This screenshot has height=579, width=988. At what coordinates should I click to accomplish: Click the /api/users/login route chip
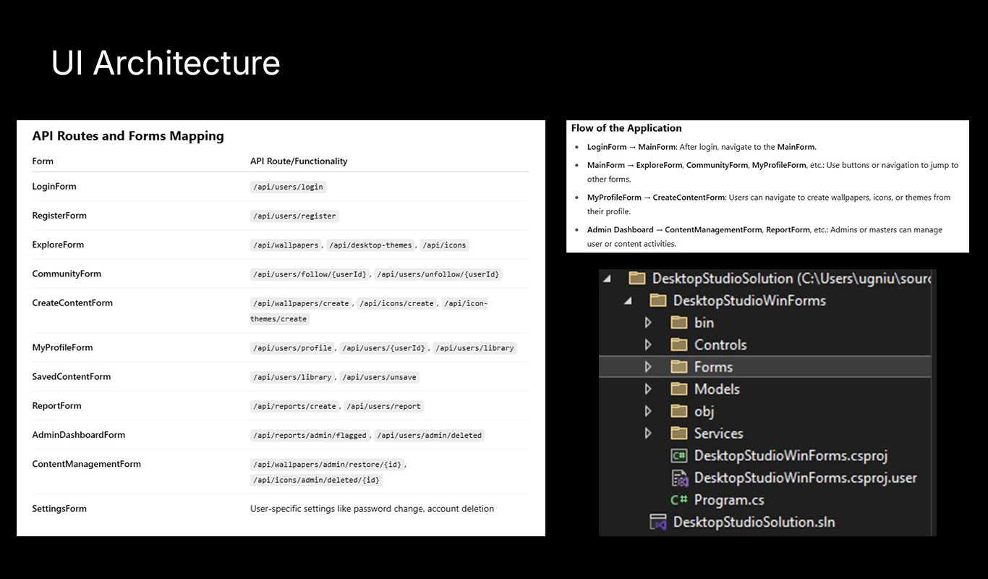[x=288, y=187]
